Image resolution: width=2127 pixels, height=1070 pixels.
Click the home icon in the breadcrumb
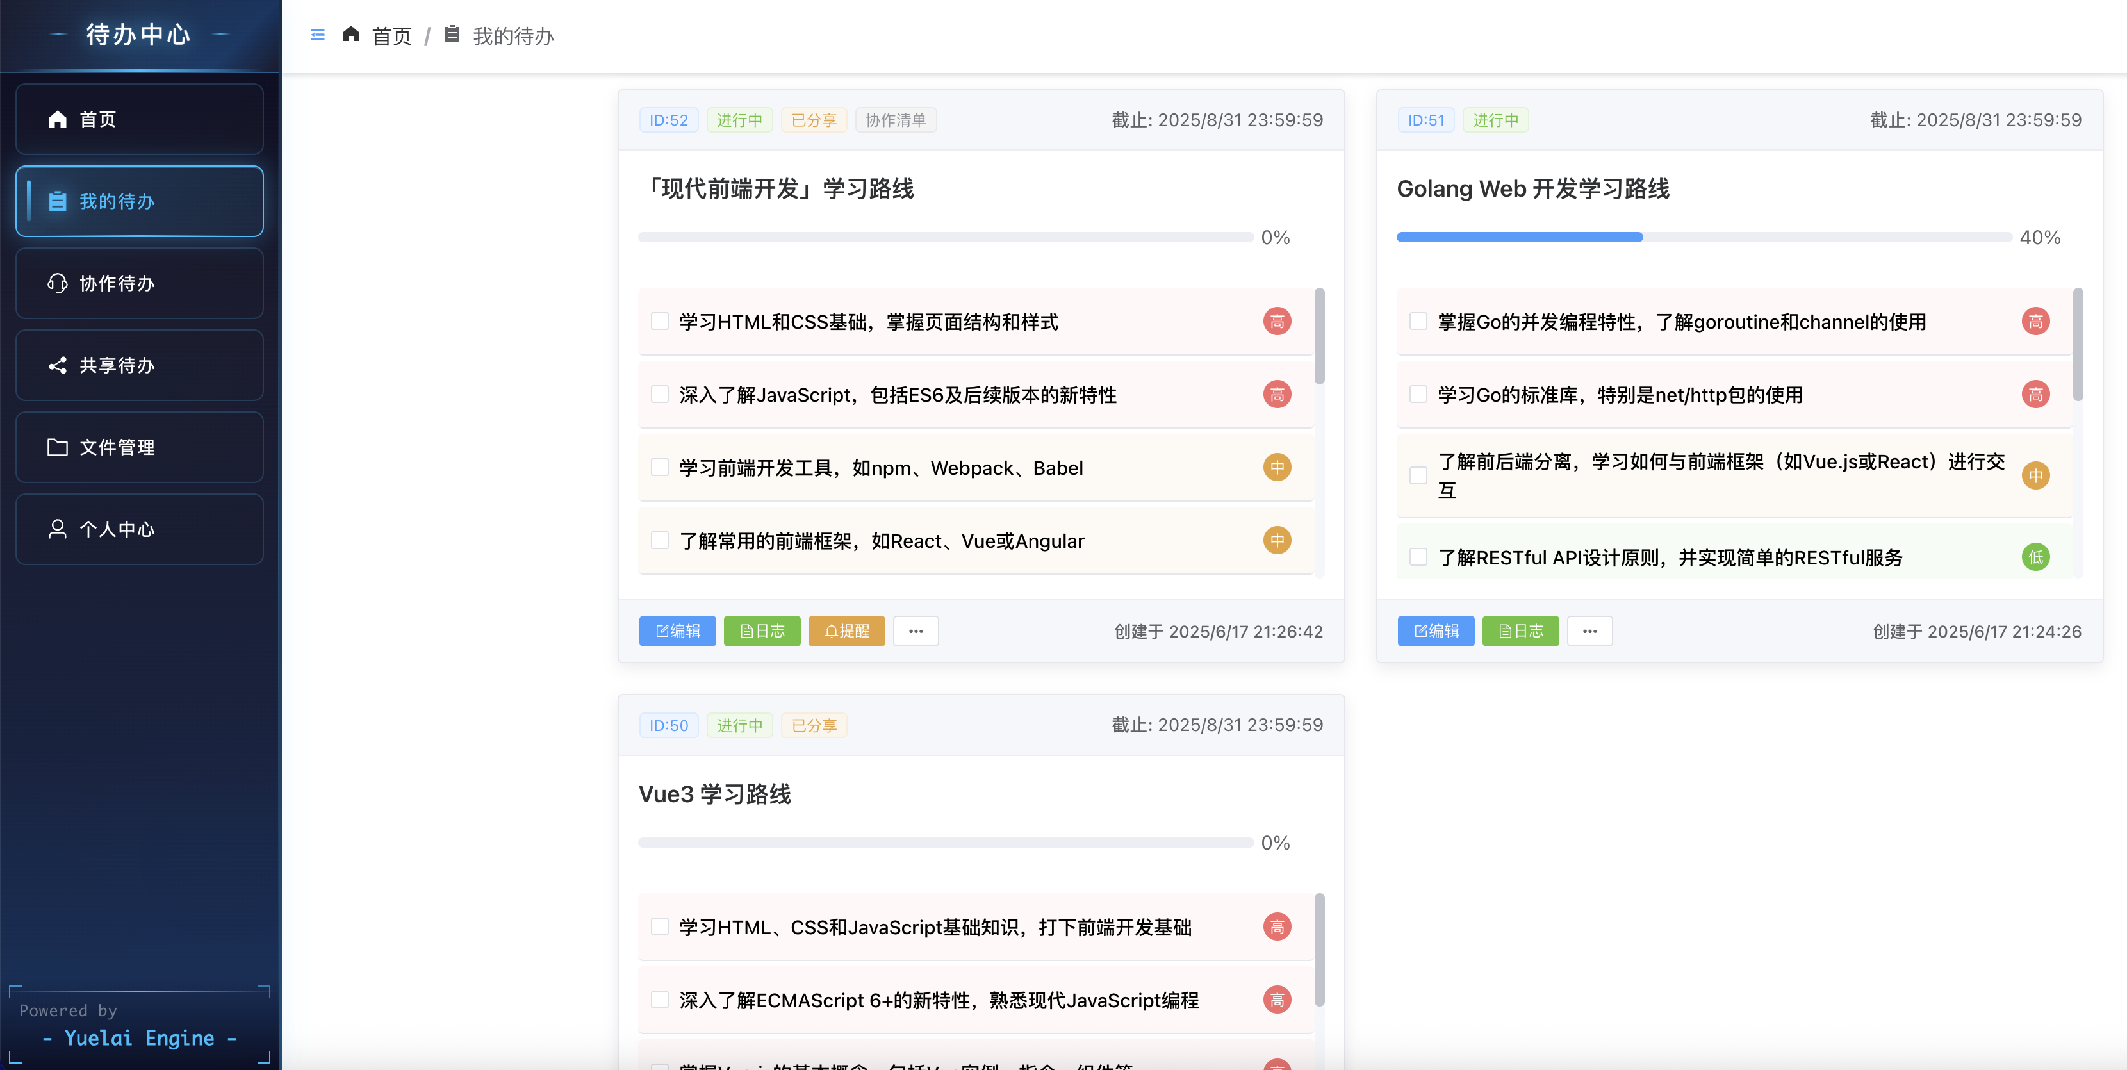pyautogui.click(x=351, y=34)
